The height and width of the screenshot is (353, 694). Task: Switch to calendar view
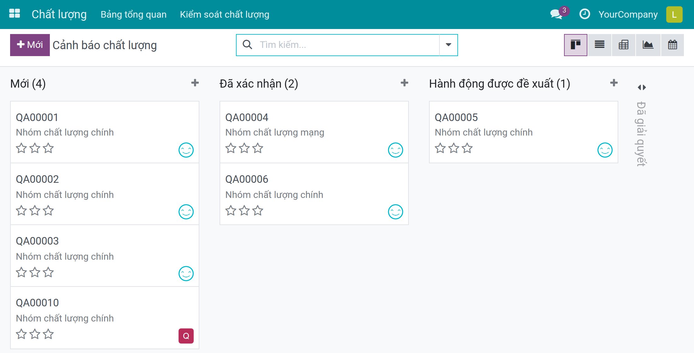(673, 45)
